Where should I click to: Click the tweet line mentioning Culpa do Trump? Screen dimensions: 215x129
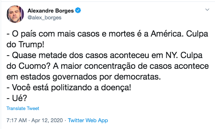pyautogui.click(x=107, y=39)
